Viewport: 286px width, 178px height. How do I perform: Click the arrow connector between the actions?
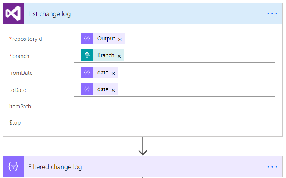coord(143,147)
